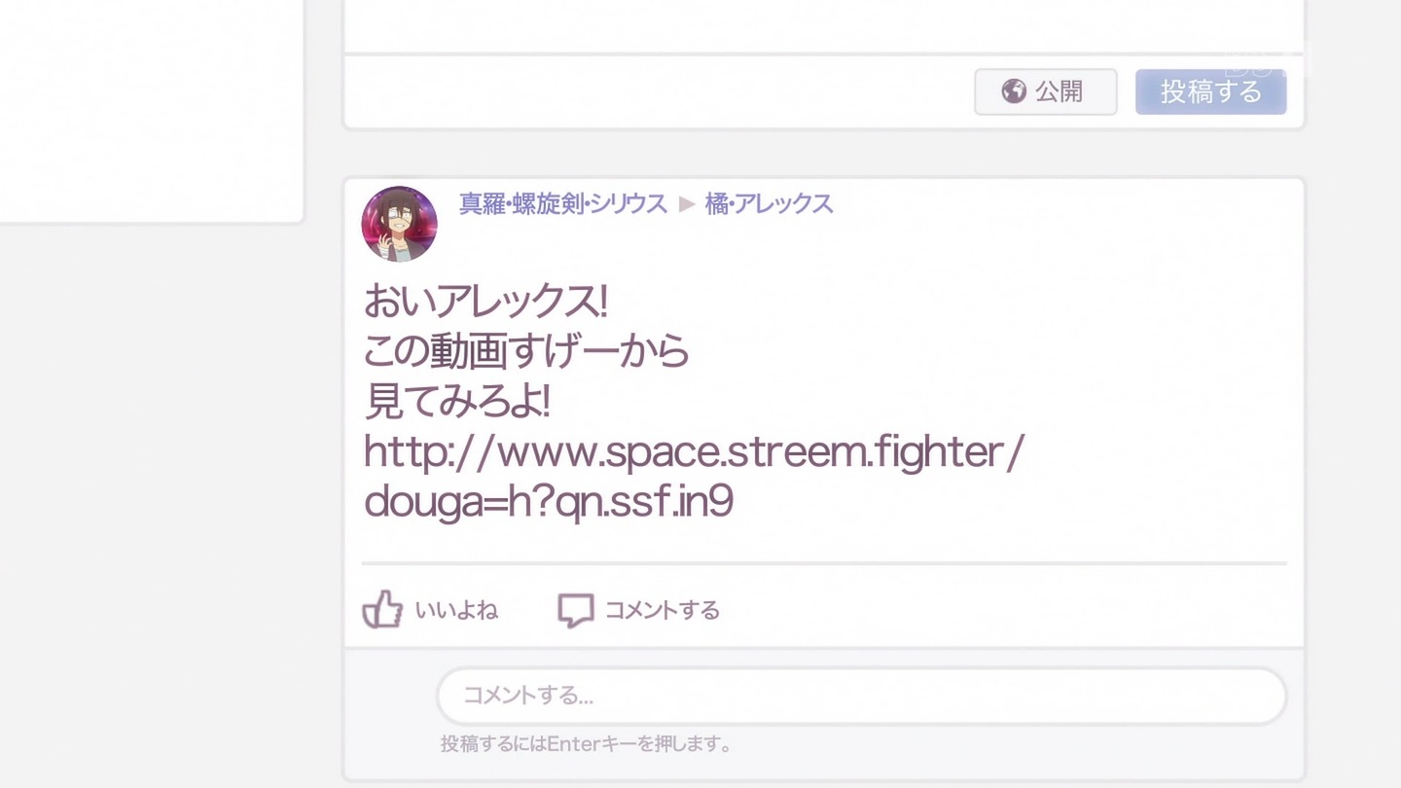
Task: Visit 真羅·螺旋剣·シリウス profile link
Action: click(x=563, y=204)
